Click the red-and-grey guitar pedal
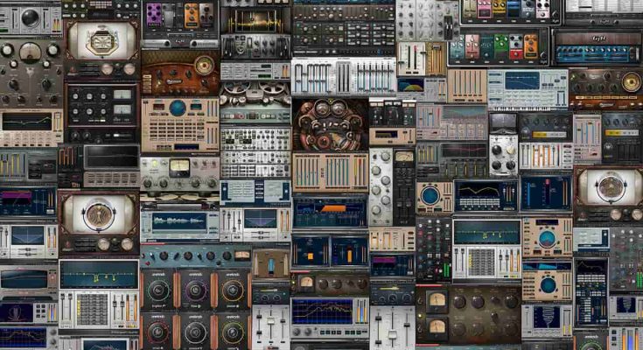Viewport: 643px width, 350px height. pos(516,47)
